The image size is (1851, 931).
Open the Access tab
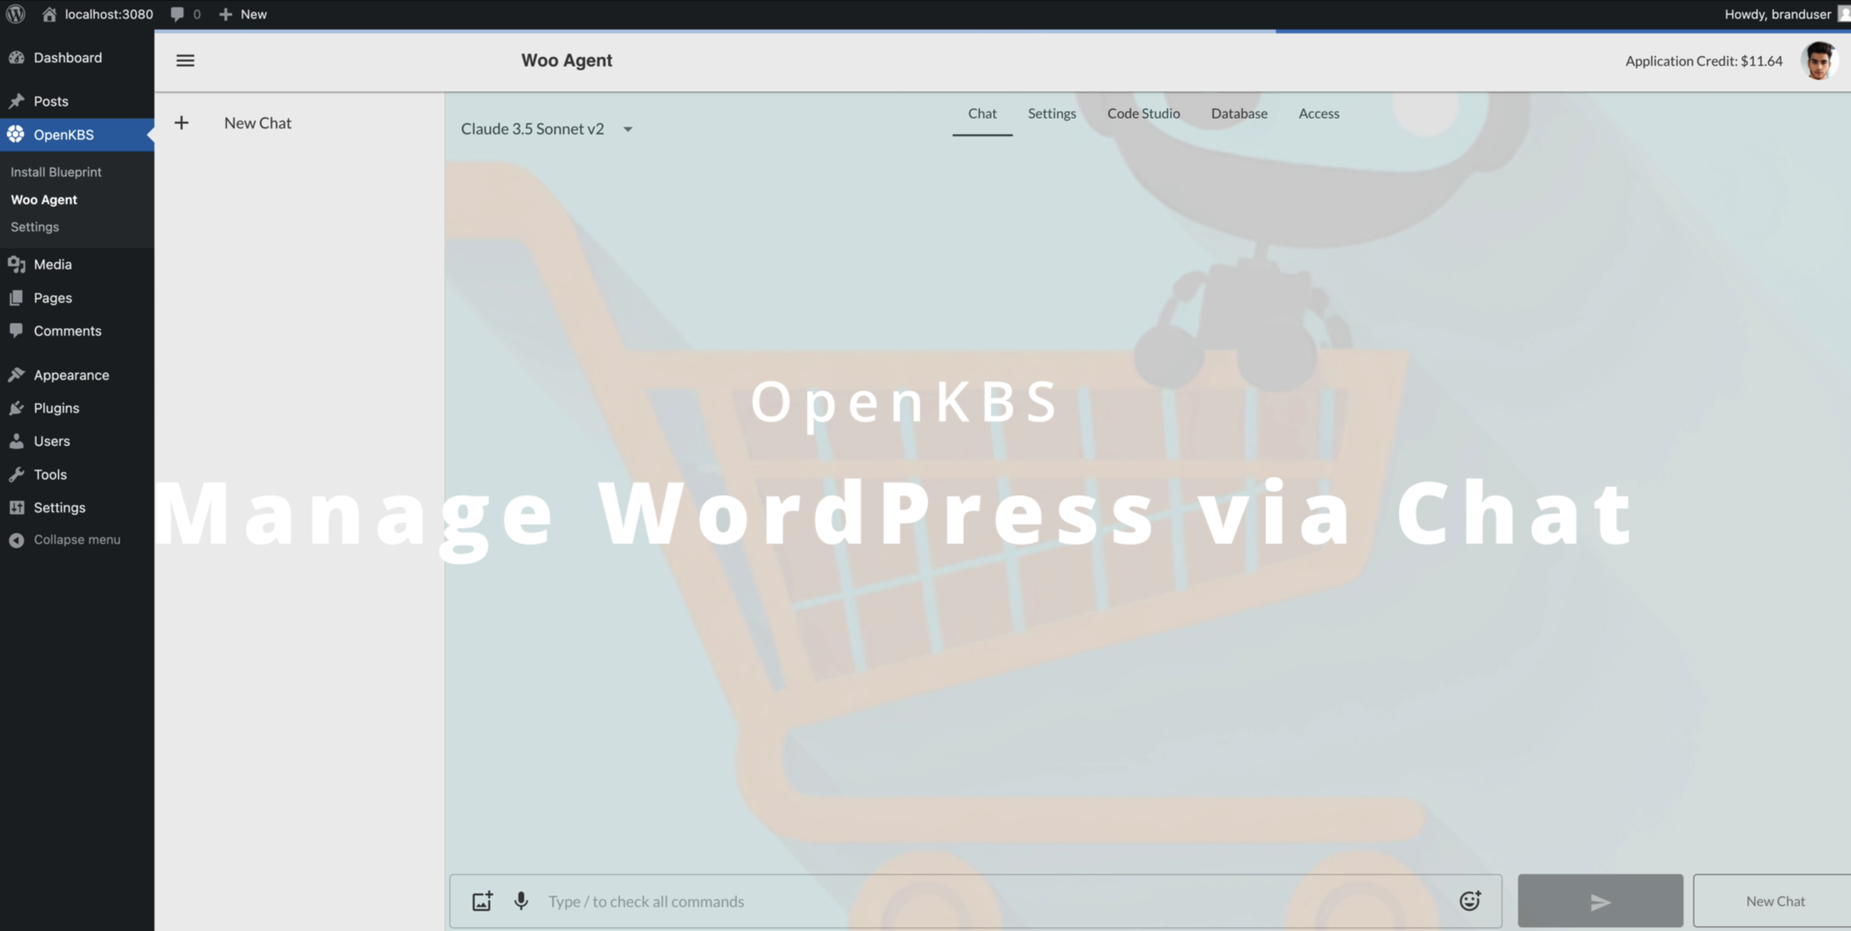click(1318, 113)
